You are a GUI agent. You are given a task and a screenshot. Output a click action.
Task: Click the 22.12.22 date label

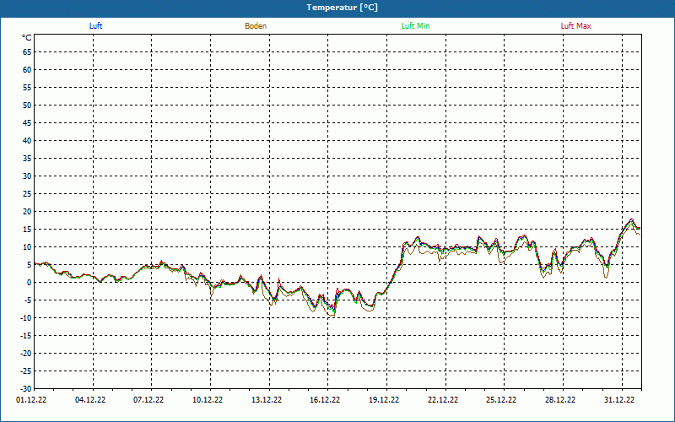[443, 399]
